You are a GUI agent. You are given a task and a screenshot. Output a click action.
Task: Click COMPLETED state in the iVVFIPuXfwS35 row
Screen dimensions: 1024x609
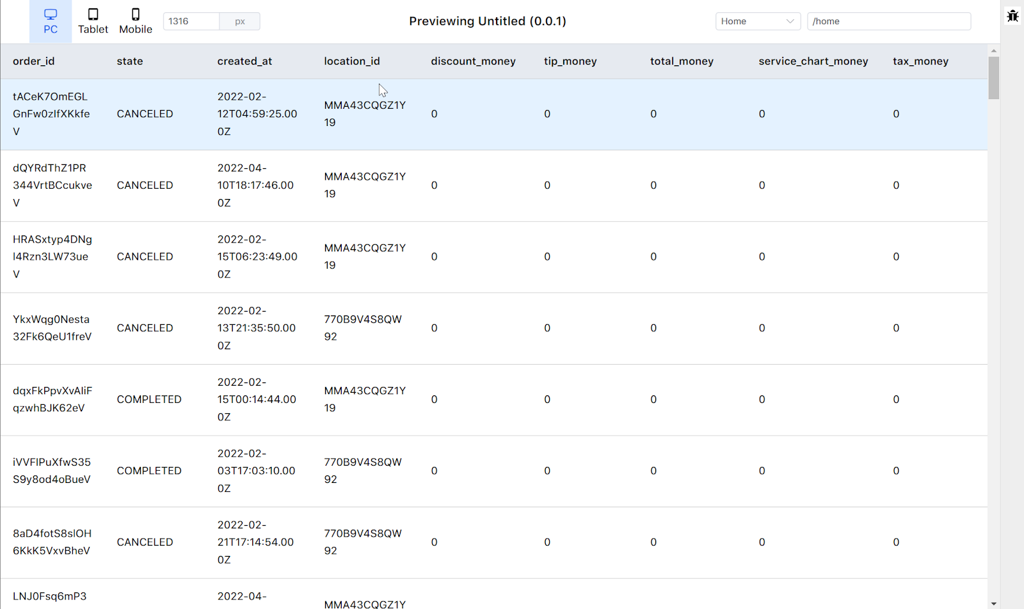149,471
